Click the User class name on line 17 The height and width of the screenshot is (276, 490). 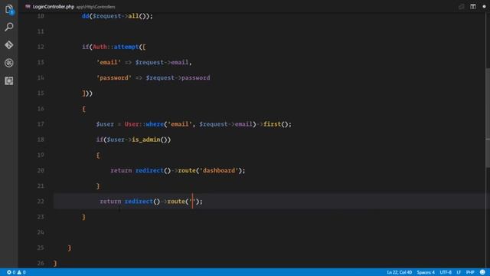pos(132,124)
